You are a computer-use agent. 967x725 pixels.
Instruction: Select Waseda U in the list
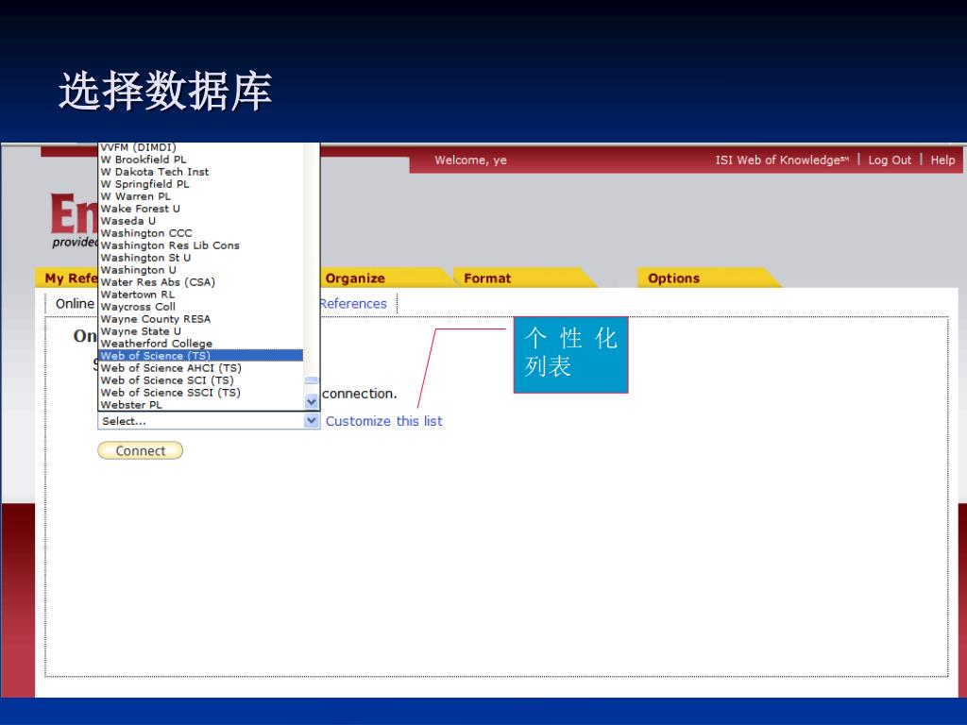click(201, 221)
